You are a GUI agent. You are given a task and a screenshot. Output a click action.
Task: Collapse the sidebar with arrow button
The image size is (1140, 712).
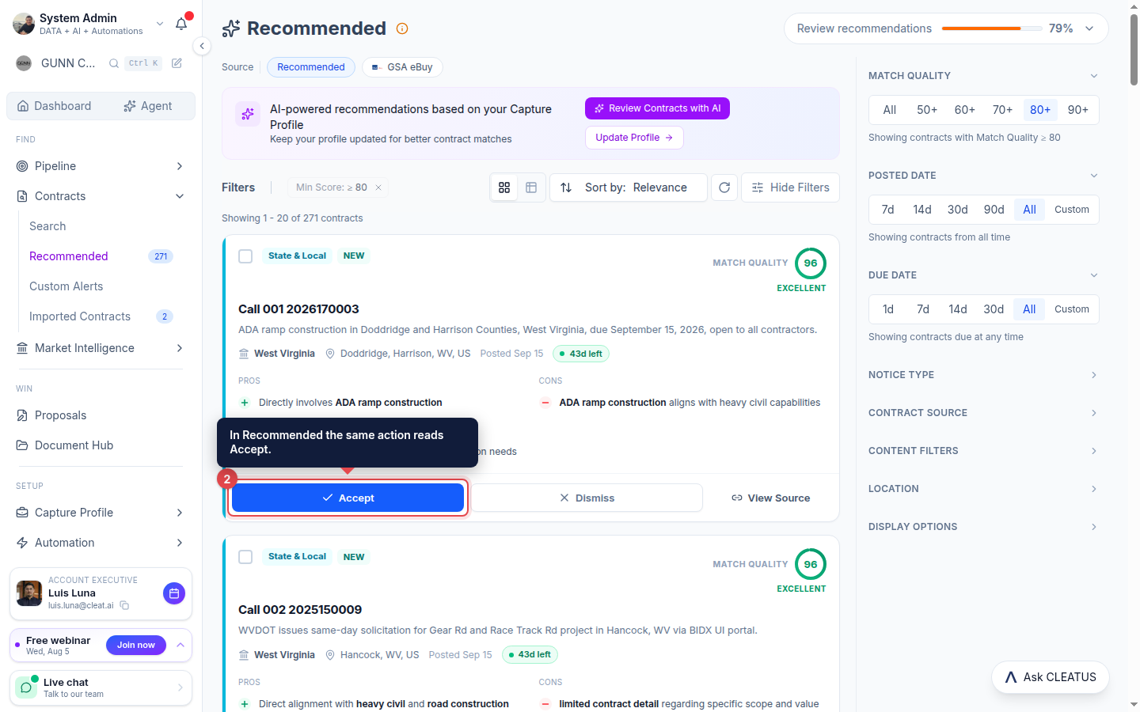pyautogui.click(x=202, y=46)
